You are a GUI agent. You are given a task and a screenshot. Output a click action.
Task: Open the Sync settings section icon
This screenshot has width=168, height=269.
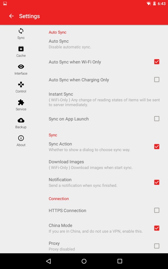pyautogui.click(x=21, y=31)
